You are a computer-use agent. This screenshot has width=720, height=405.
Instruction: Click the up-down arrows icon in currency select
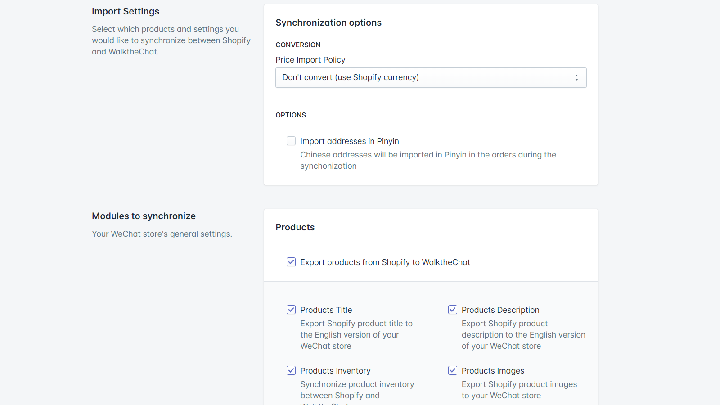point(576,78)
